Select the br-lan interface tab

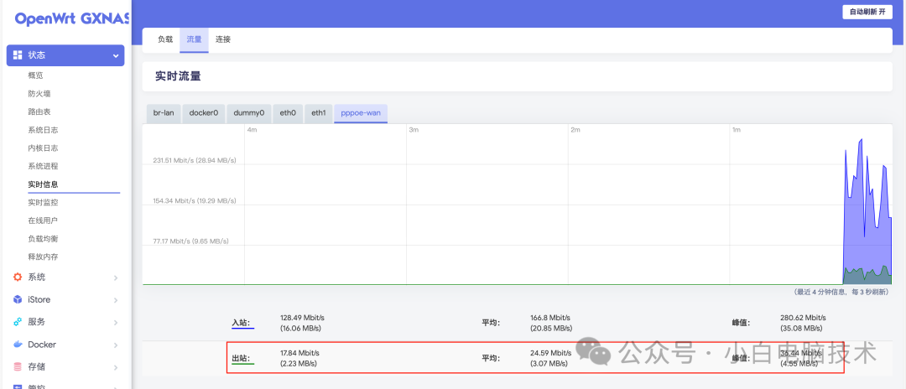tap(164, 113)
